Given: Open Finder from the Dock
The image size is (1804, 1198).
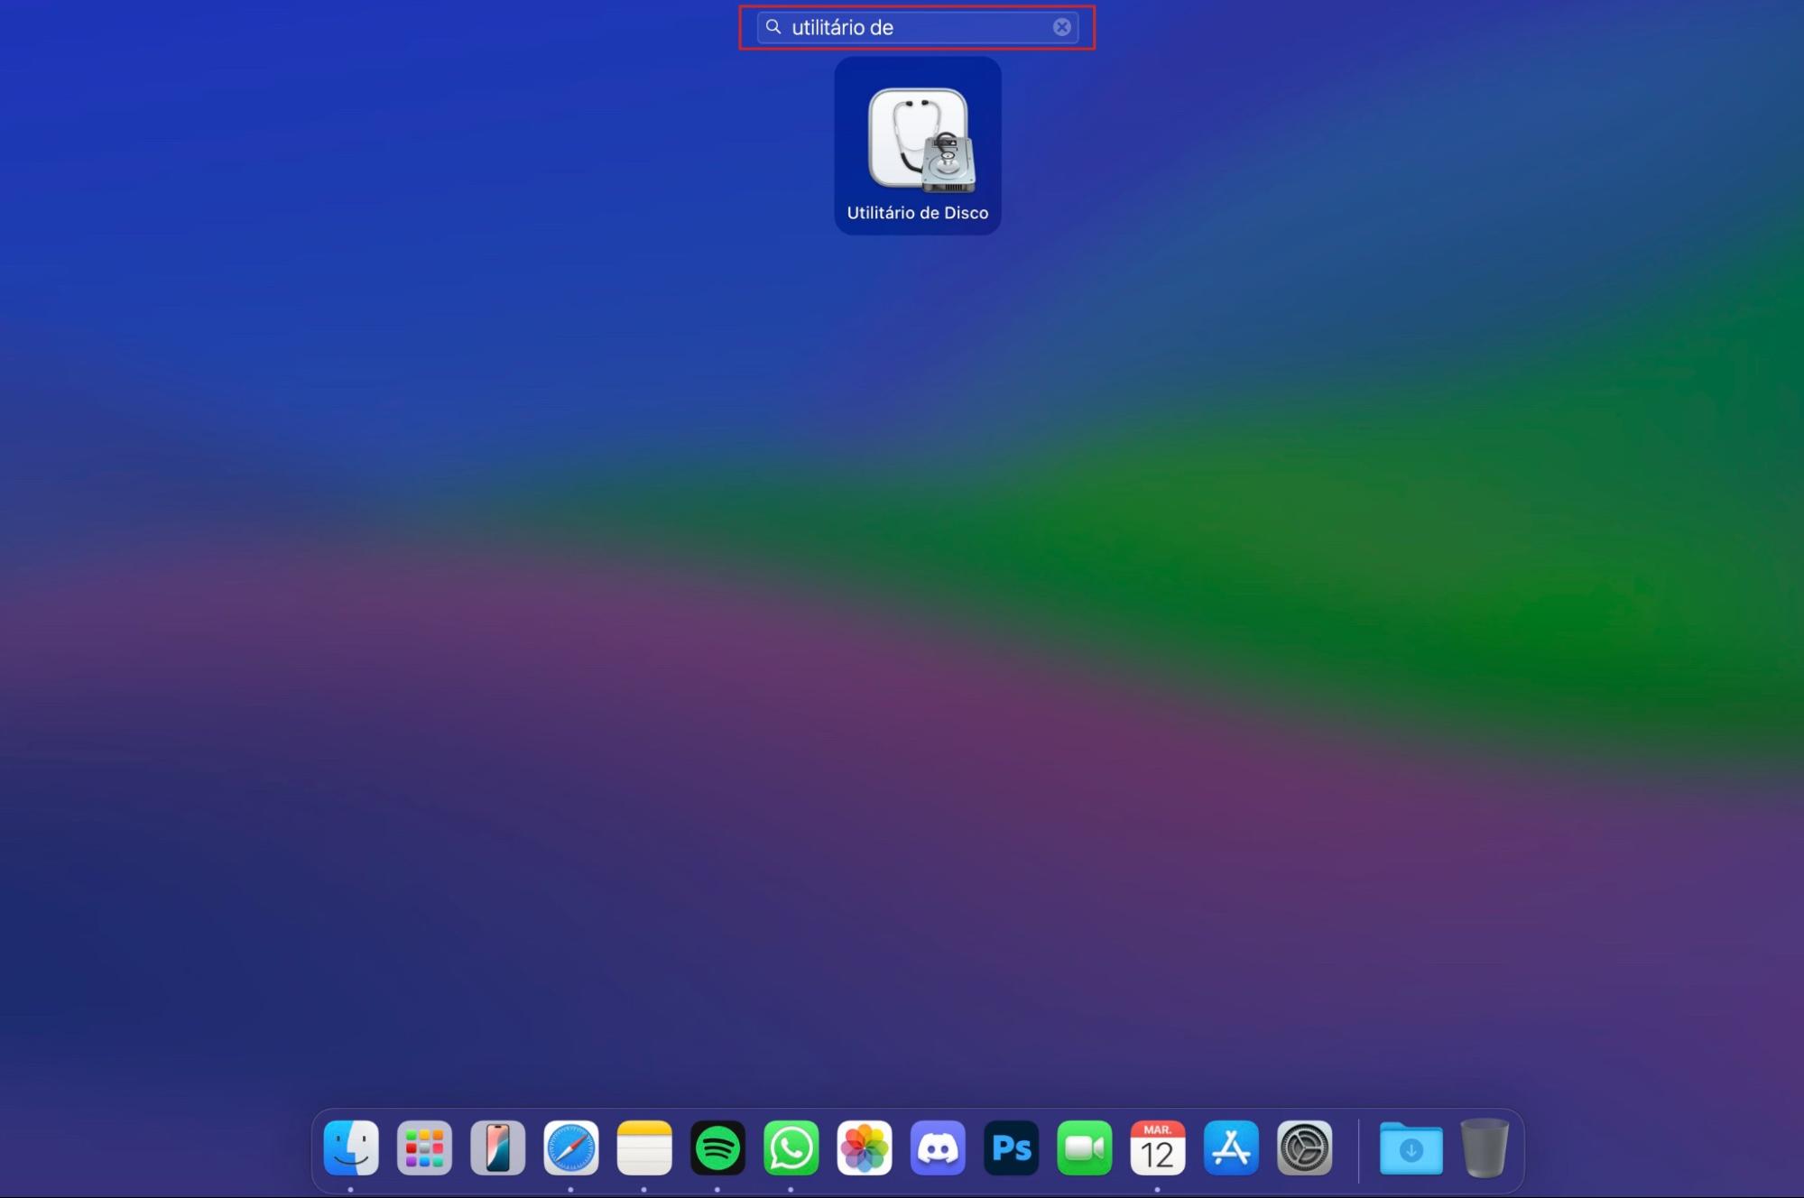Looking at the screenshot, I should point(351,1148).
